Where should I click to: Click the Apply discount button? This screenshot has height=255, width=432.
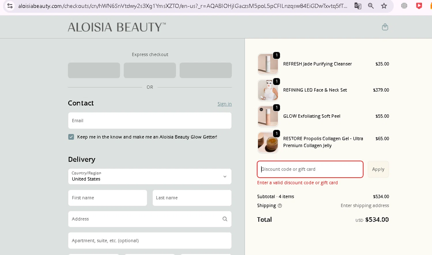click(378, 169)
